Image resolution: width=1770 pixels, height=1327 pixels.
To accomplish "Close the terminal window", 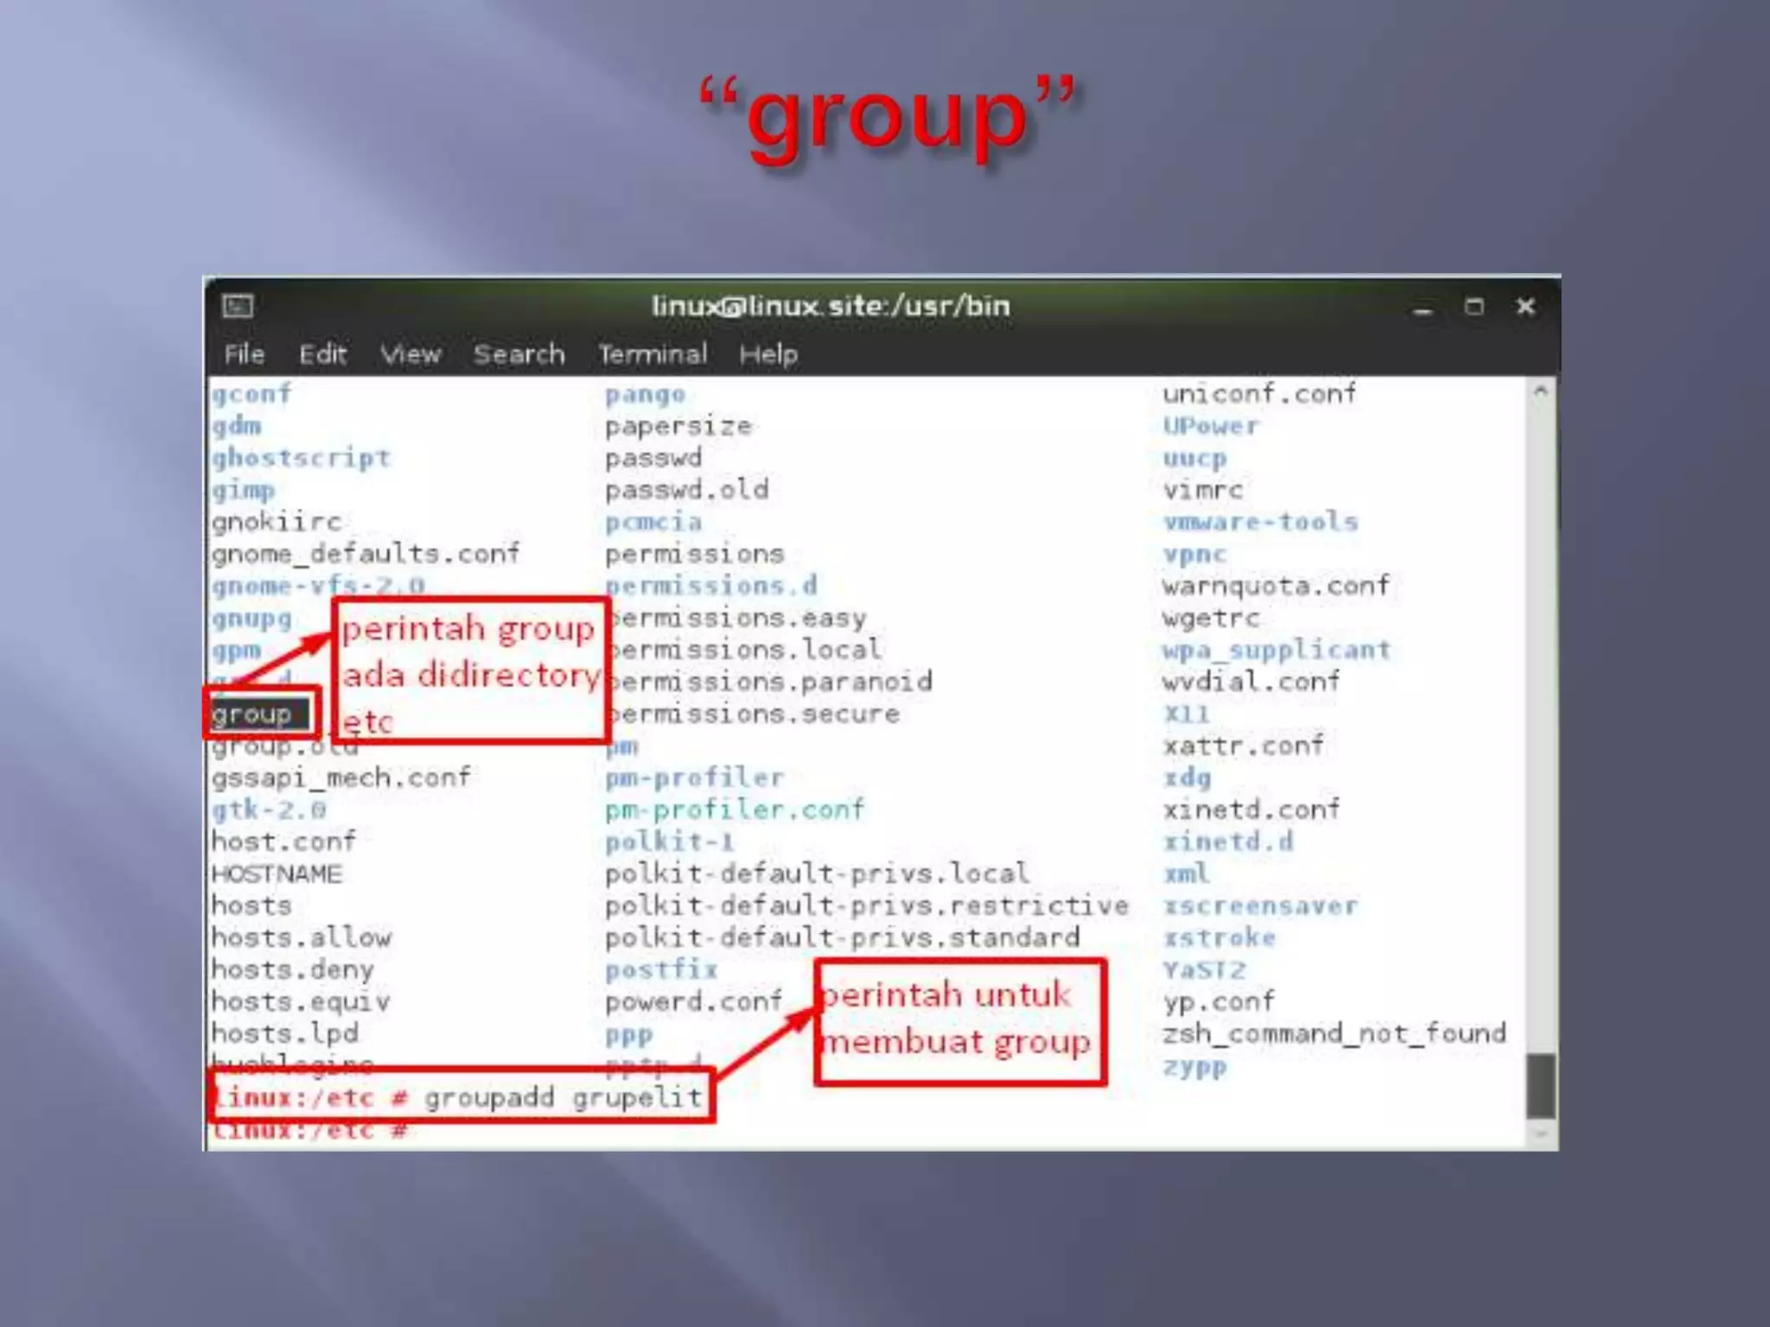I will coord(1525,307).
